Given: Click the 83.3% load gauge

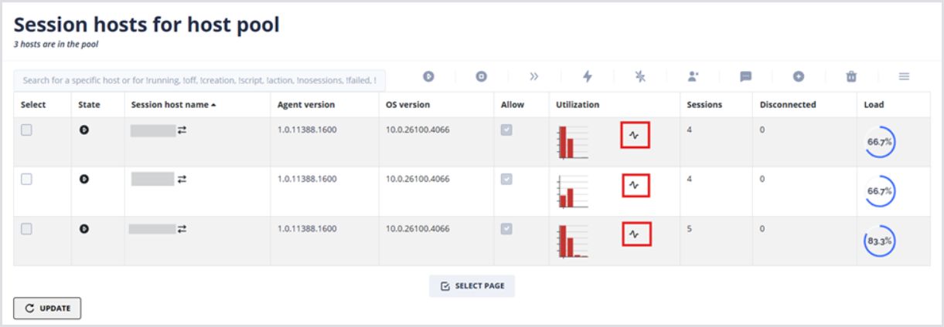Looking at the screenshot, I should click(x=879, y=241).
